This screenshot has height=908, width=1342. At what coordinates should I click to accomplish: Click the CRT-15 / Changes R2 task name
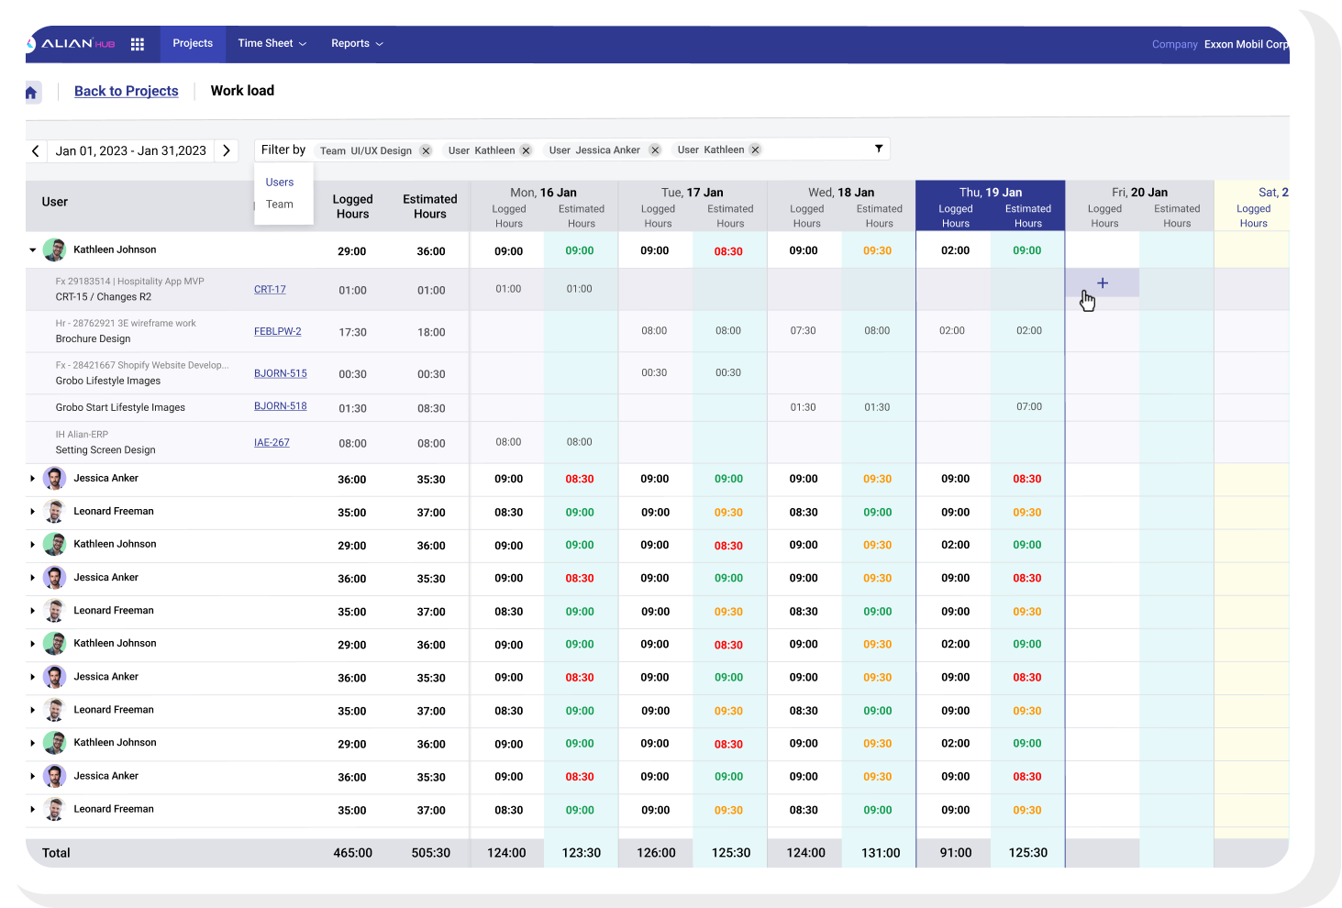pyautogui.click(x=104, y=297)
